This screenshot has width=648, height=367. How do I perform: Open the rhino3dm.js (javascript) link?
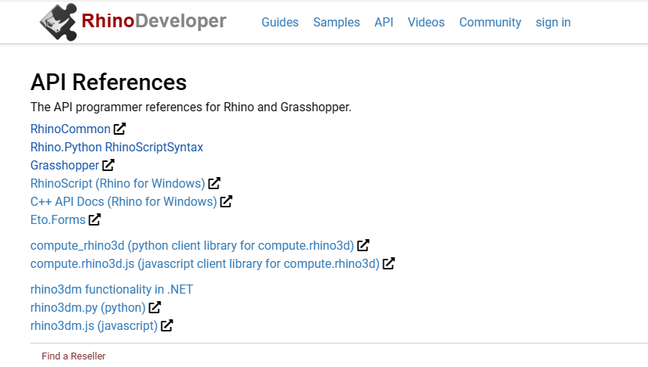pyautogui.click(x=94, y=325)
